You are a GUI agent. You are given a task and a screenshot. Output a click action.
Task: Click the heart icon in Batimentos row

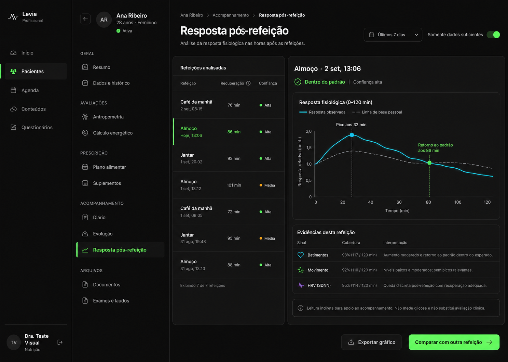(301, 255)
